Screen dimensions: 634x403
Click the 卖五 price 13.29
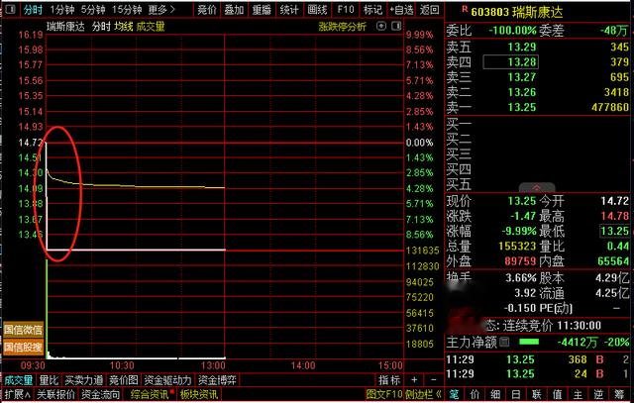coord(522,48)
